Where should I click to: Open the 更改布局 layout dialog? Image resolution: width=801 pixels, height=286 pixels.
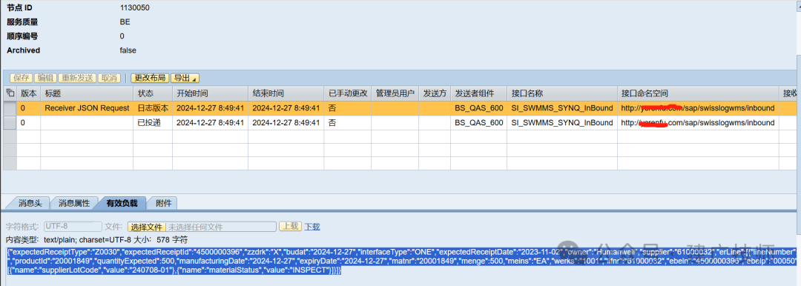coord(150,78)
